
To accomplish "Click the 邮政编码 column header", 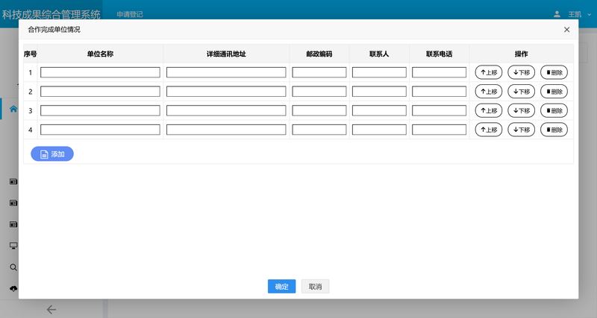I will [x=319, y=54].
